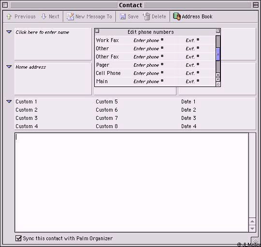Click the zoom box of the Edit phone numbers panel

pyautogui.click(x=217, y=31)
